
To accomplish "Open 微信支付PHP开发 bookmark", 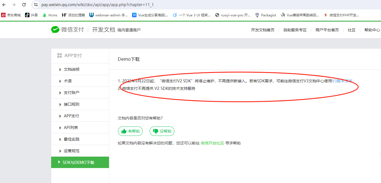I will click(x=341, y=15).
